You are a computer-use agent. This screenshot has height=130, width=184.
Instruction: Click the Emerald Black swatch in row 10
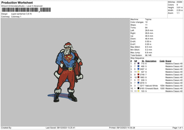[x=138, y=88]
